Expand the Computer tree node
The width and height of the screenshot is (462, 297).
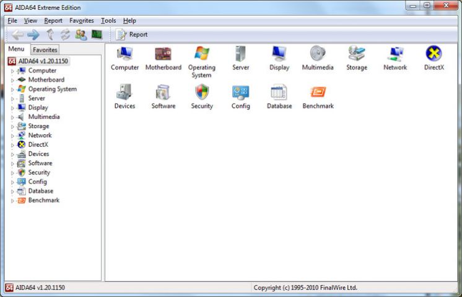(x=12, y=71)
